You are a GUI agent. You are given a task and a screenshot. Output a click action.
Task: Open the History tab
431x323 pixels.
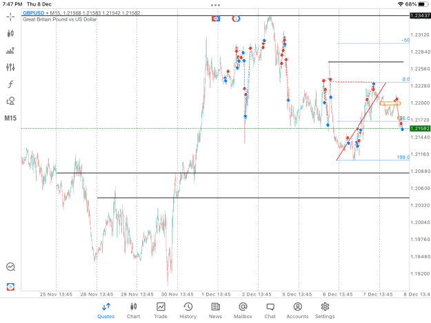188,311
